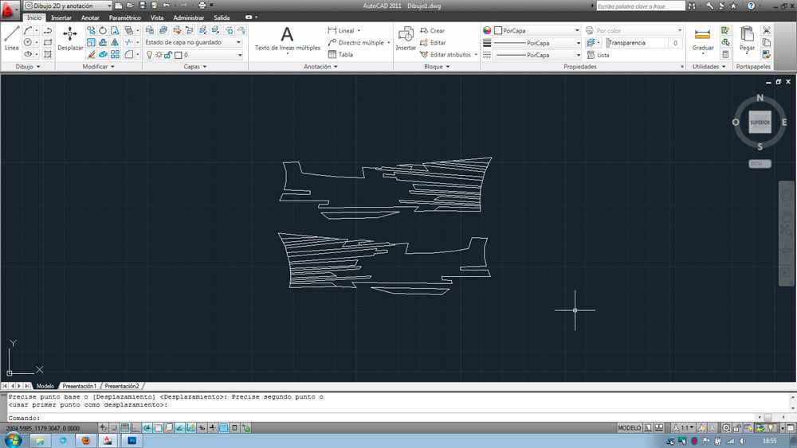The width and height of the screenshot is (797, 448).
Task: Click the arc tool in Dibujo panel
Action: click(28, 30)
